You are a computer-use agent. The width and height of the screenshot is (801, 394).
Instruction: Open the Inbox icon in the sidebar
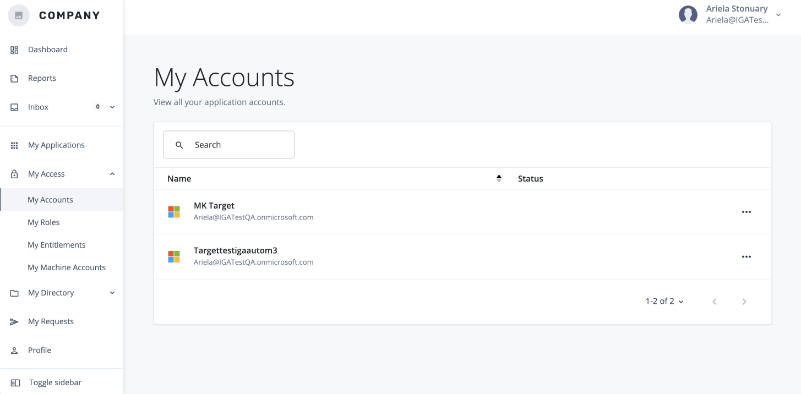[x=14, y=107]
